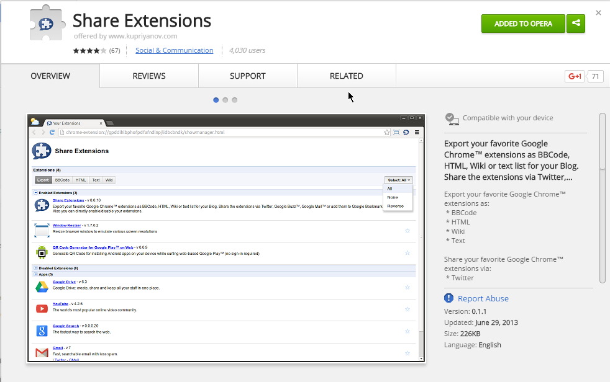Switch to the REVIEWS tab
Screen dimensions: 610x382
[x=149, y=76]
